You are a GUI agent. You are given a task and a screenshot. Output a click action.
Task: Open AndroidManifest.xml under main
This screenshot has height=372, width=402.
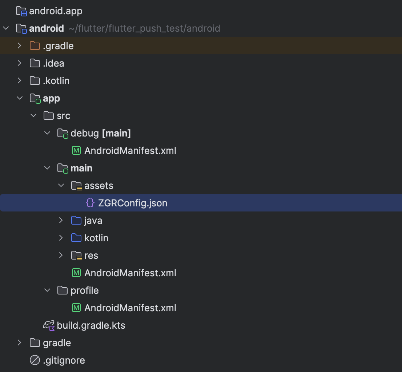pyautogui.click(x=130, y=273)
